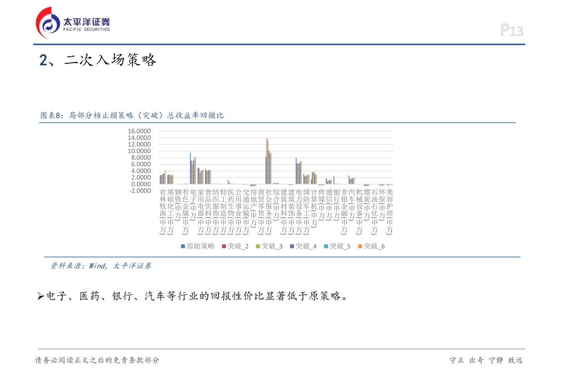The height and width of the screenshot is (377, 563).
Task: Click the tallest red bar in the chart
Action: coord(267,161)
